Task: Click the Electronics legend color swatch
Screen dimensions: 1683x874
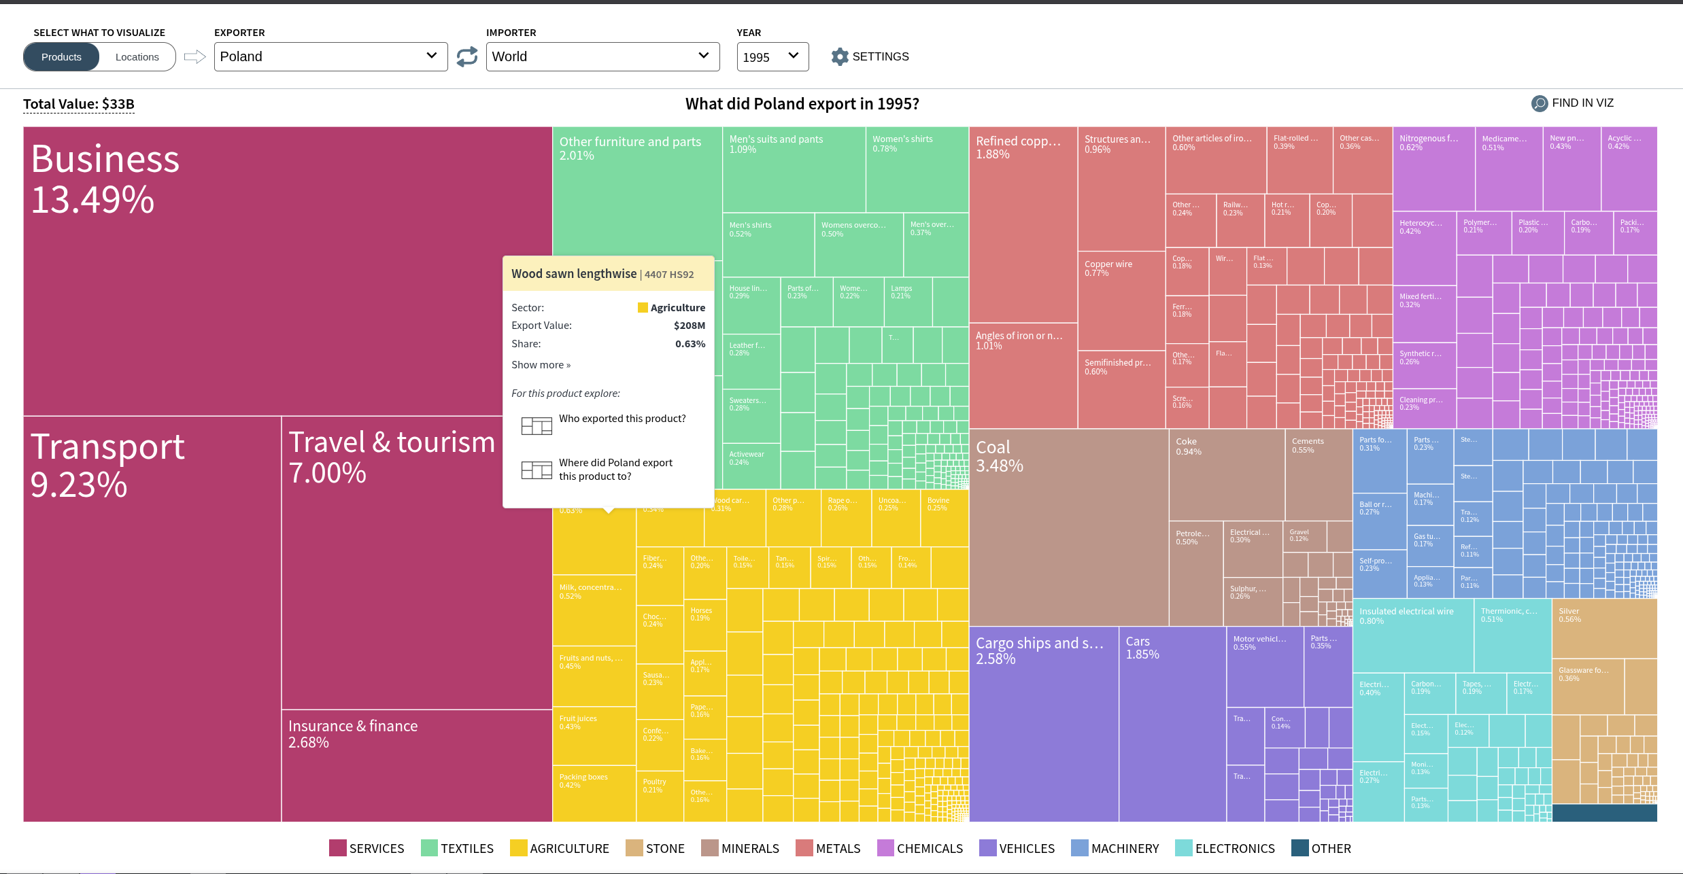Action: [x=1183, y=847]
